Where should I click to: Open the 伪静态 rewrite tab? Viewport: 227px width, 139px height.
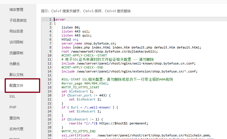point(15,64)
